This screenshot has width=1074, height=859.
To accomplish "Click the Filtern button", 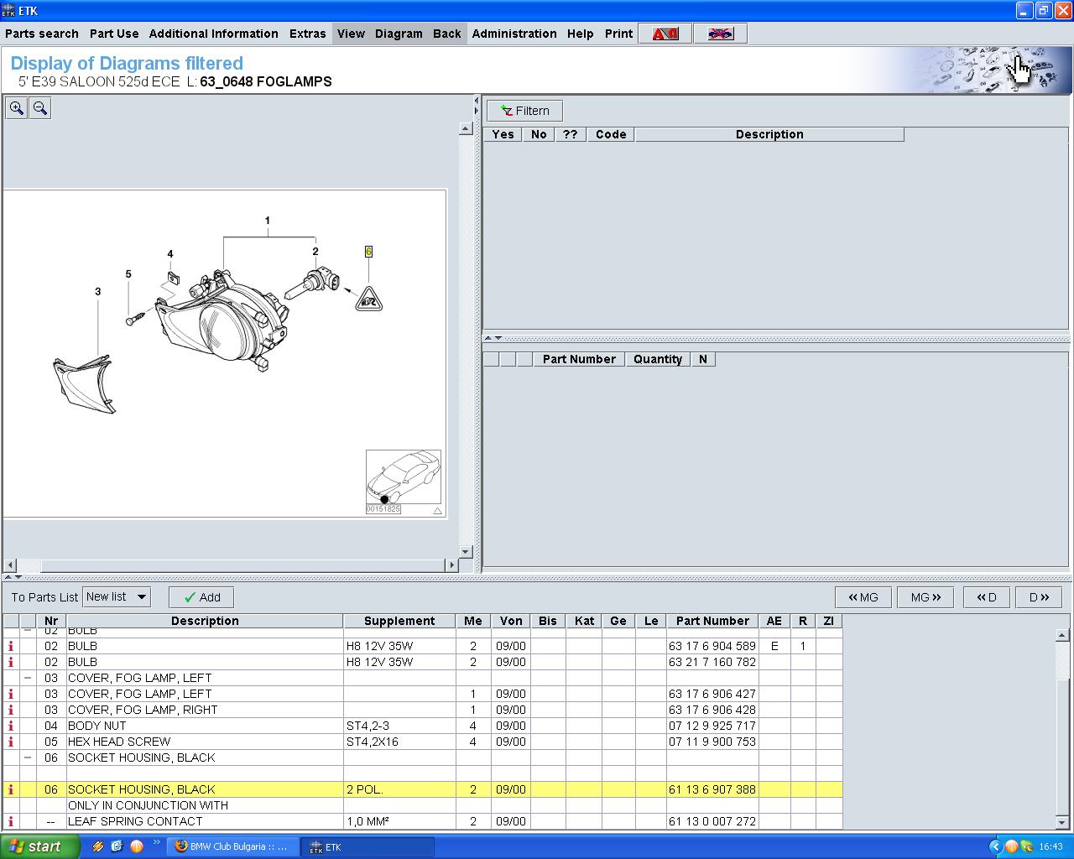I will [x=524, y=111].
